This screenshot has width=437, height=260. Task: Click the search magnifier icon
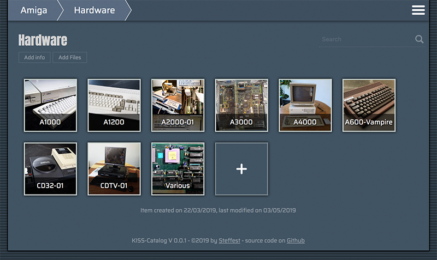pyautogui.click(x=419, y=39)
